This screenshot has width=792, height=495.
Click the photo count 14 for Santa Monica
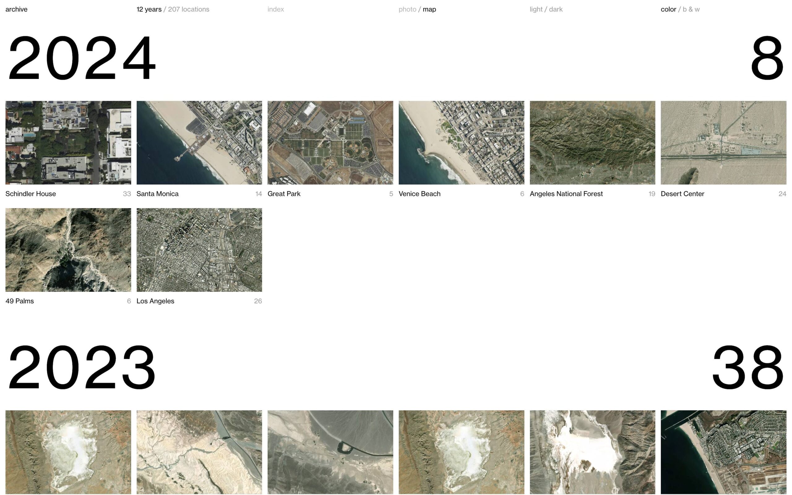tap(259, 194)
